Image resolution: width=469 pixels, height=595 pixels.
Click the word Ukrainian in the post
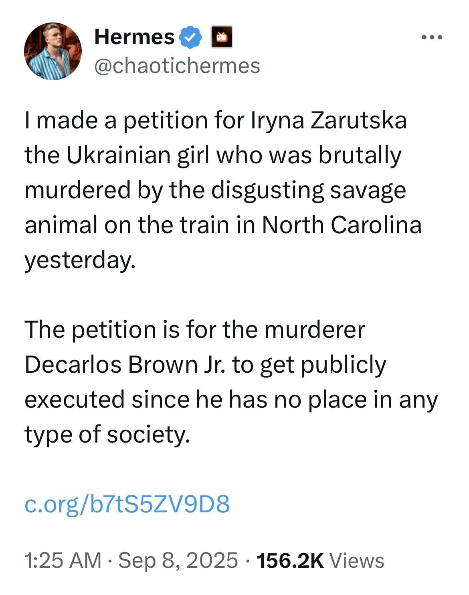119,155
